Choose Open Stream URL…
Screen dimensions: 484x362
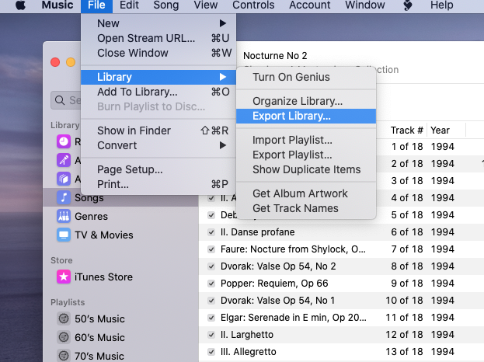click(158, 38)
